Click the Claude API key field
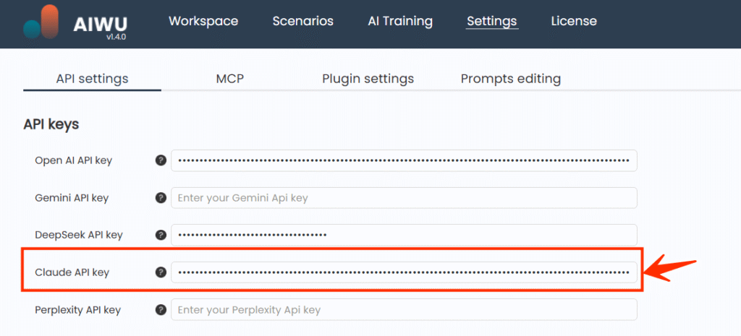Screen dimensions: 741x336 404,272
